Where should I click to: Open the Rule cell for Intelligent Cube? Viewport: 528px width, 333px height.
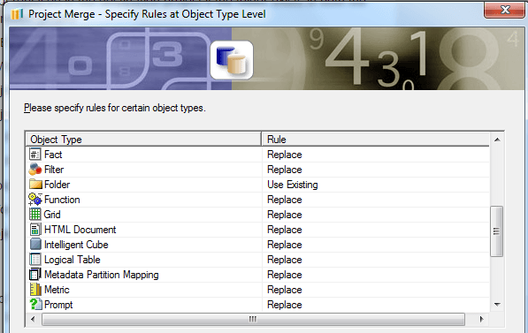coord(376,245)
